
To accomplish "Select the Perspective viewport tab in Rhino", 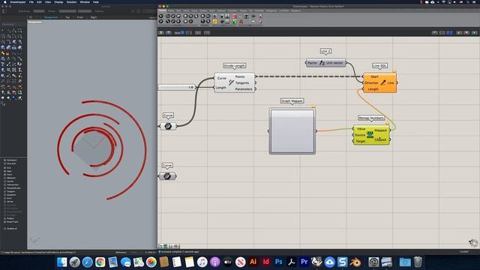I will tap(51, 17).
